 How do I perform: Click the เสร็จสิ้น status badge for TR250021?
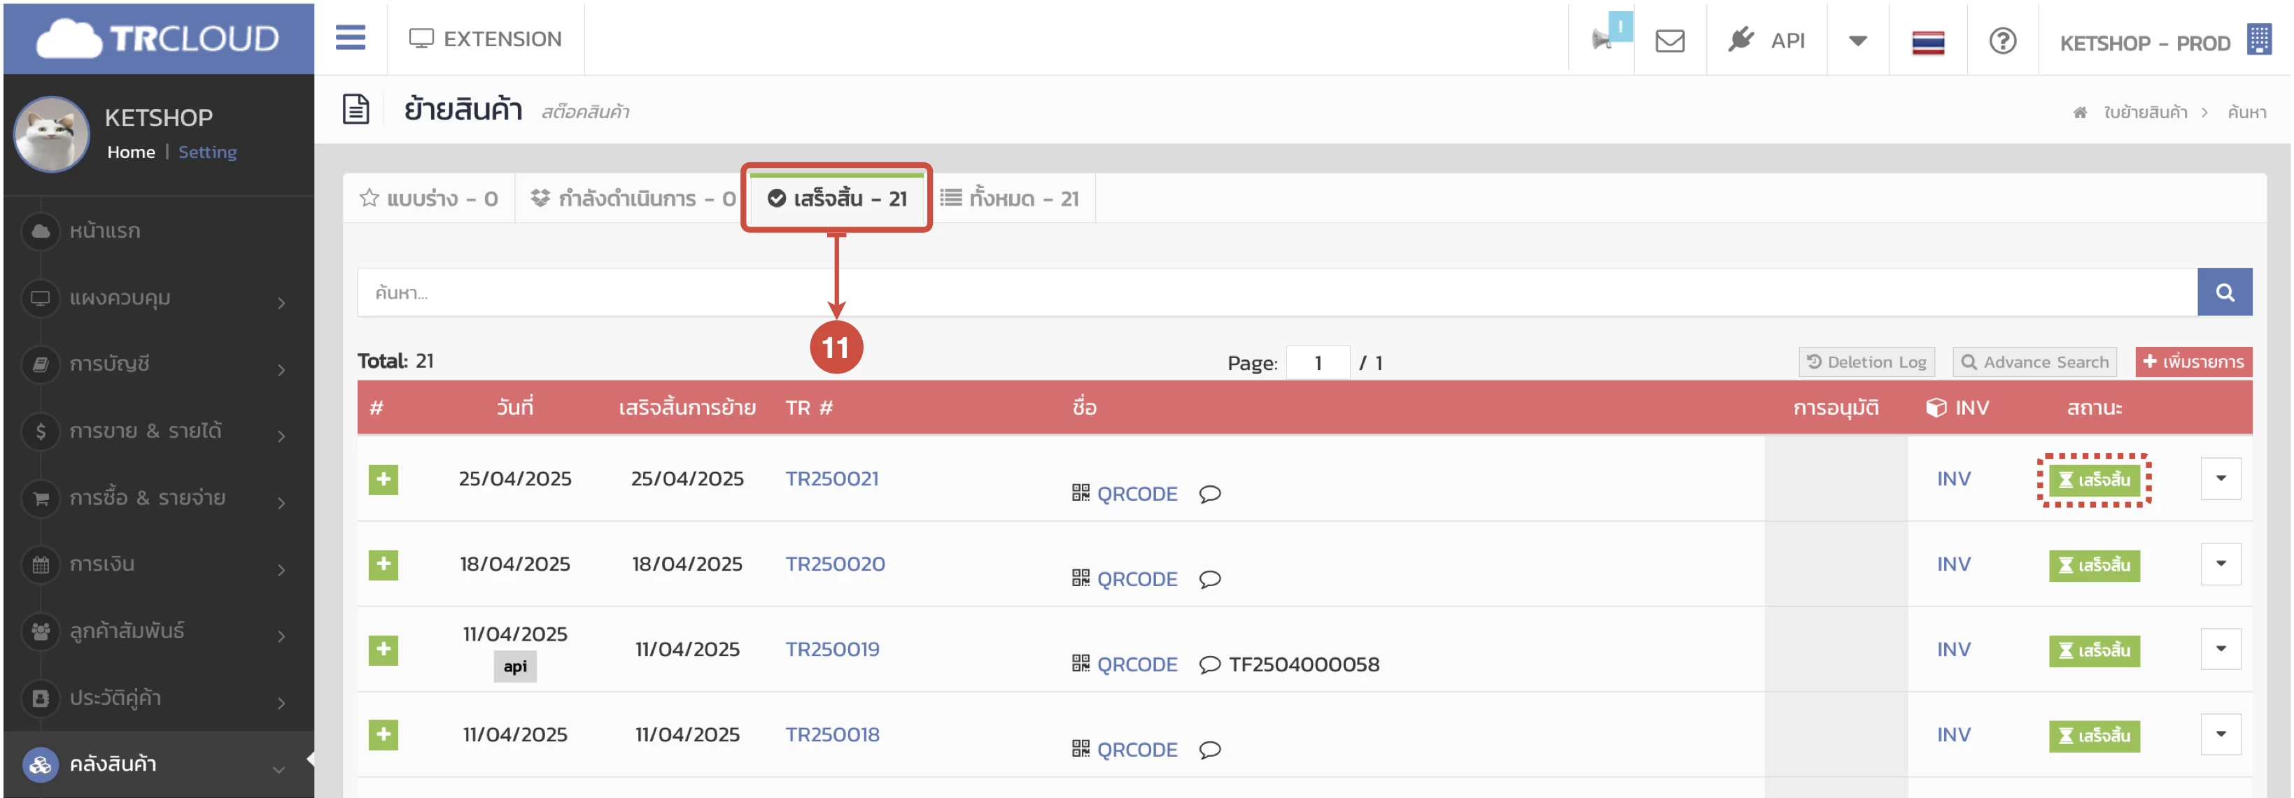coord(2094,480)
